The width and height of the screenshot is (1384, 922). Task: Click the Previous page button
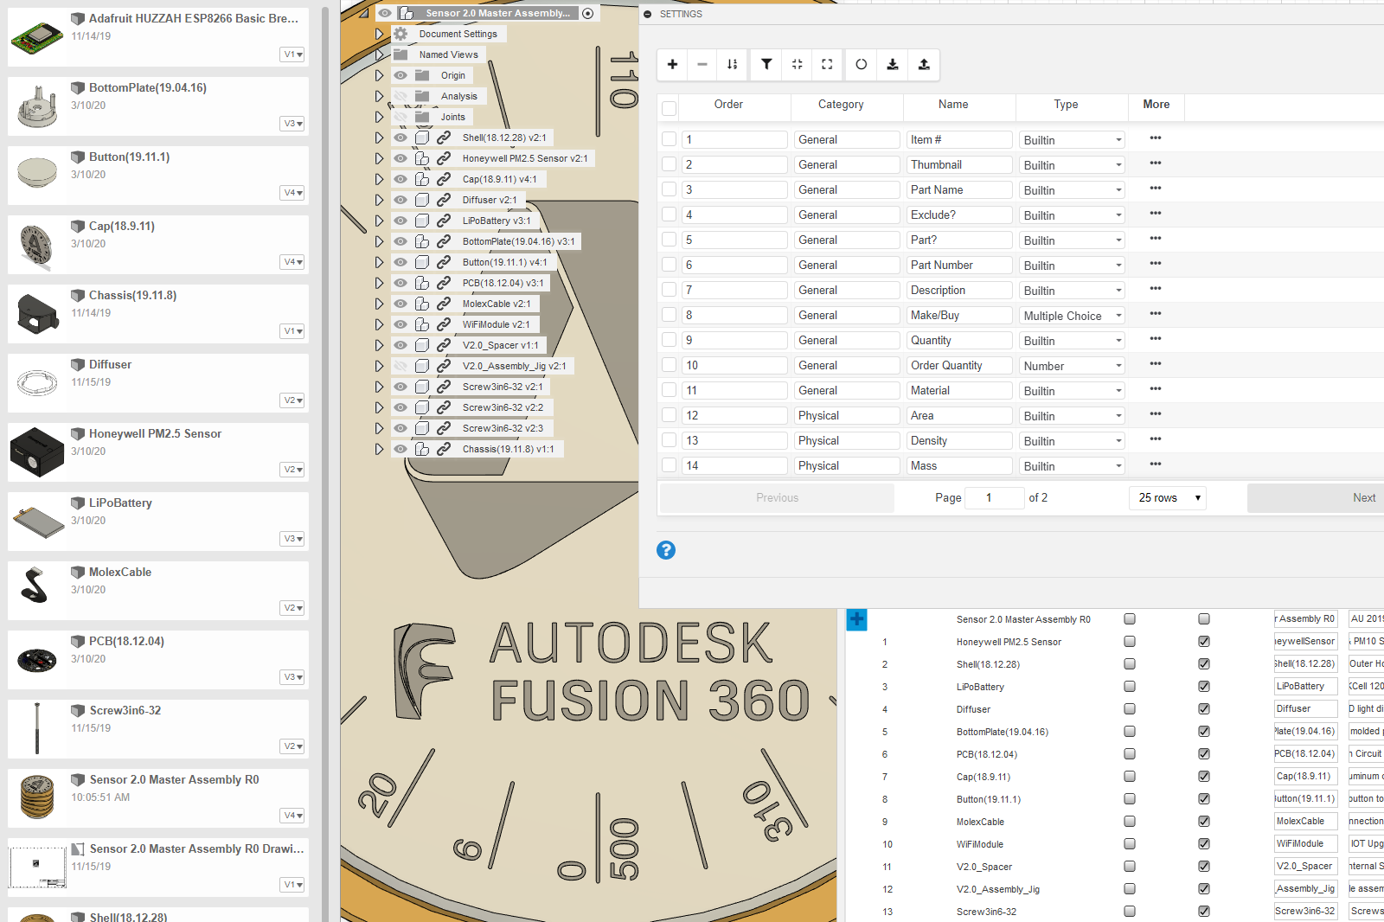[777, 497]
